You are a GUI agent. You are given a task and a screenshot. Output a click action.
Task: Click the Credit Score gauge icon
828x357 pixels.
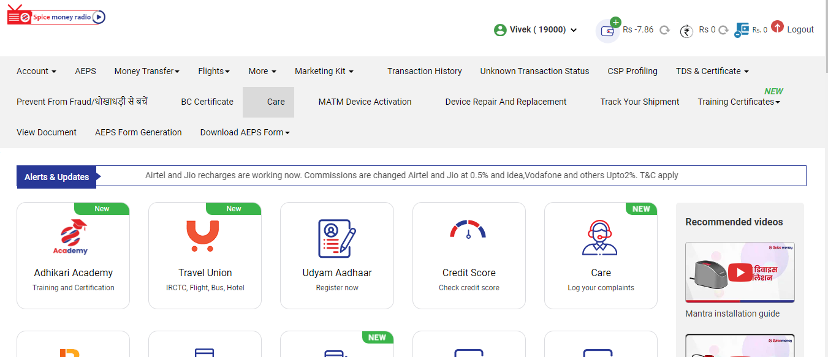click(x=468, y=230)
